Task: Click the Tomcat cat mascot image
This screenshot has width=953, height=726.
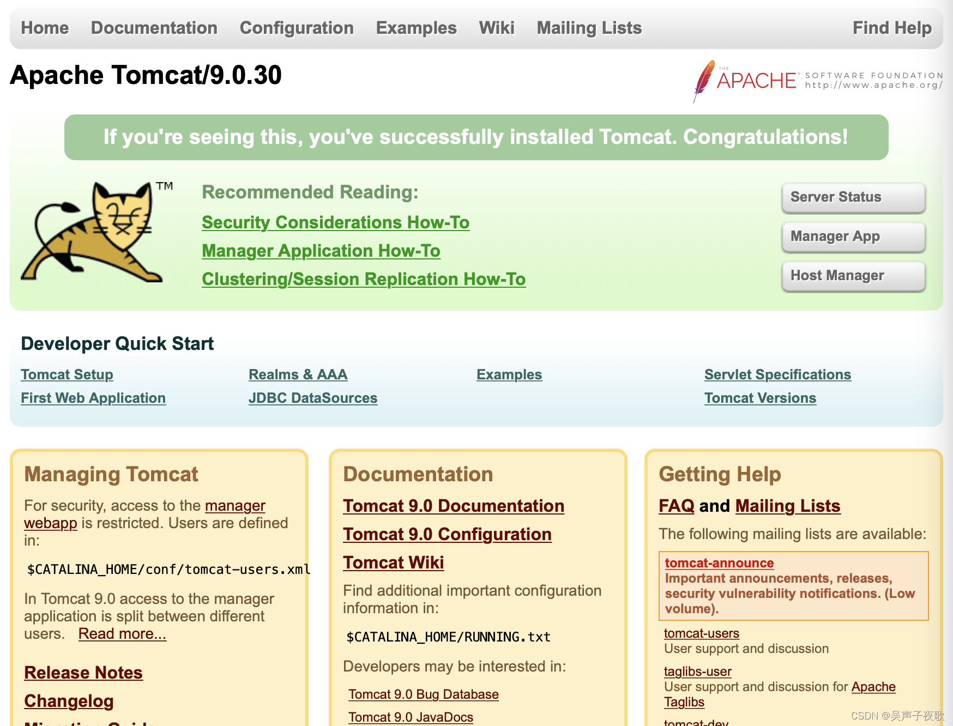Action: pos(96,232)
